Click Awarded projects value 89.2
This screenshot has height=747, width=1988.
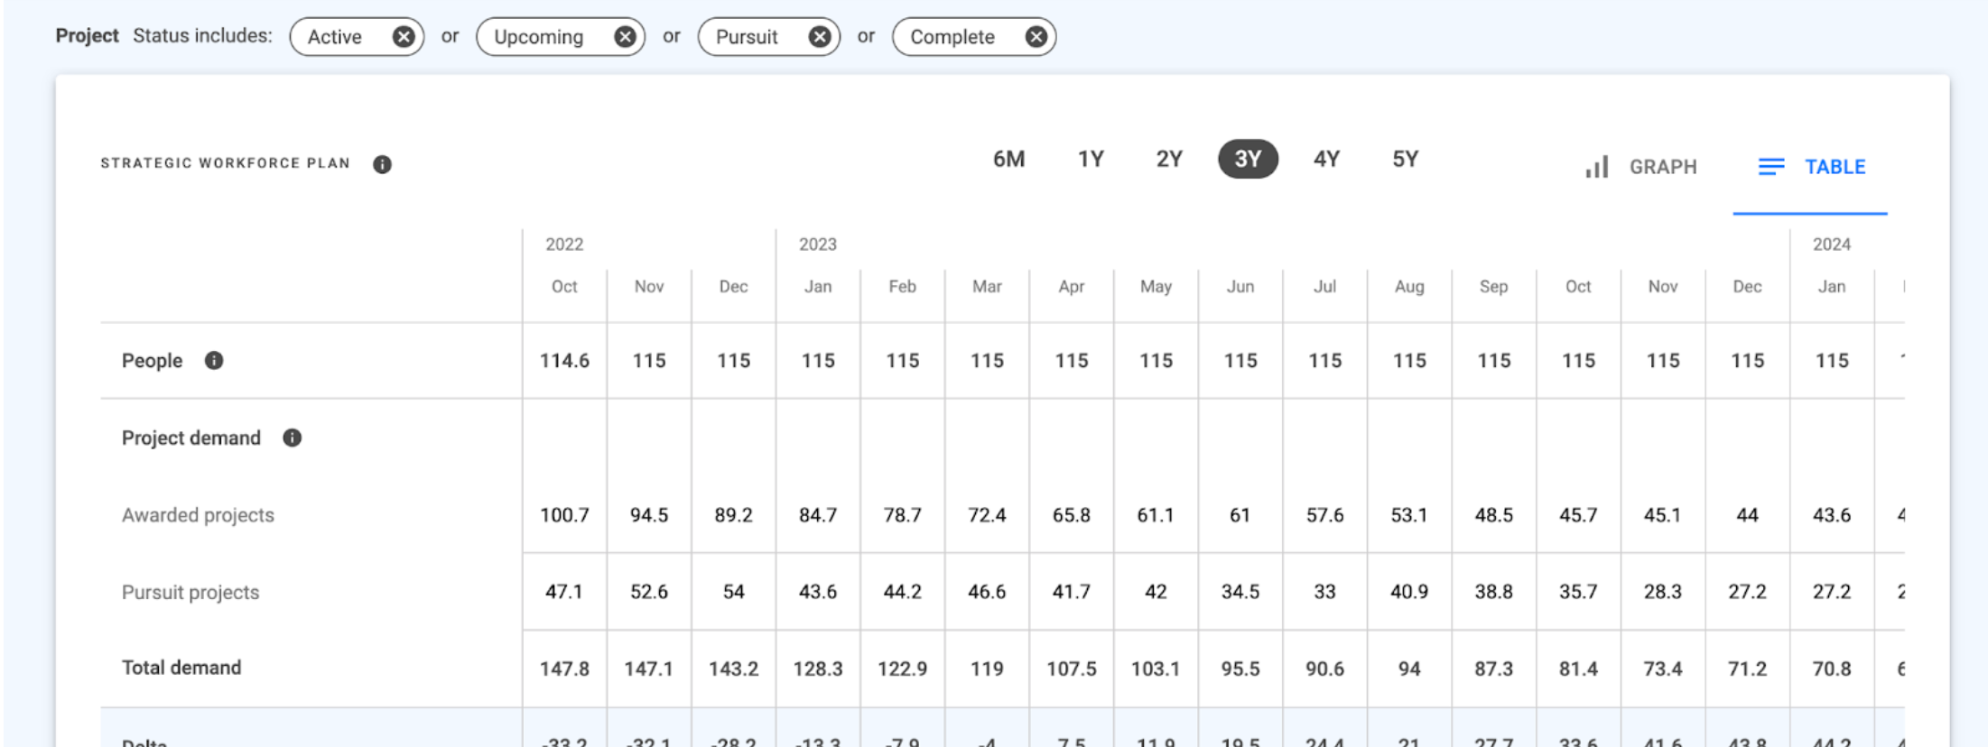click(x=733, y=515)
